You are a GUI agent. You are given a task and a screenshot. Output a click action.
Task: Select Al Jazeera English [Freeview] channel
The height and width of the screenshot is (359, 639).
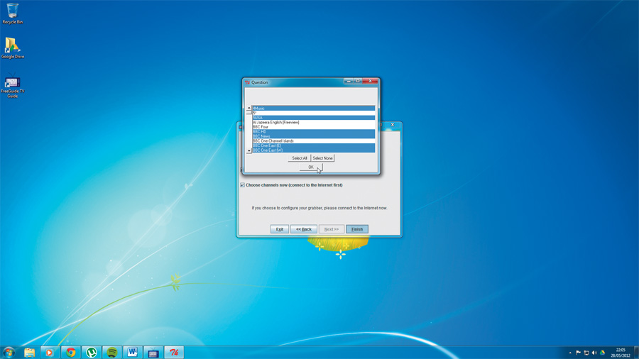[313, 122]
